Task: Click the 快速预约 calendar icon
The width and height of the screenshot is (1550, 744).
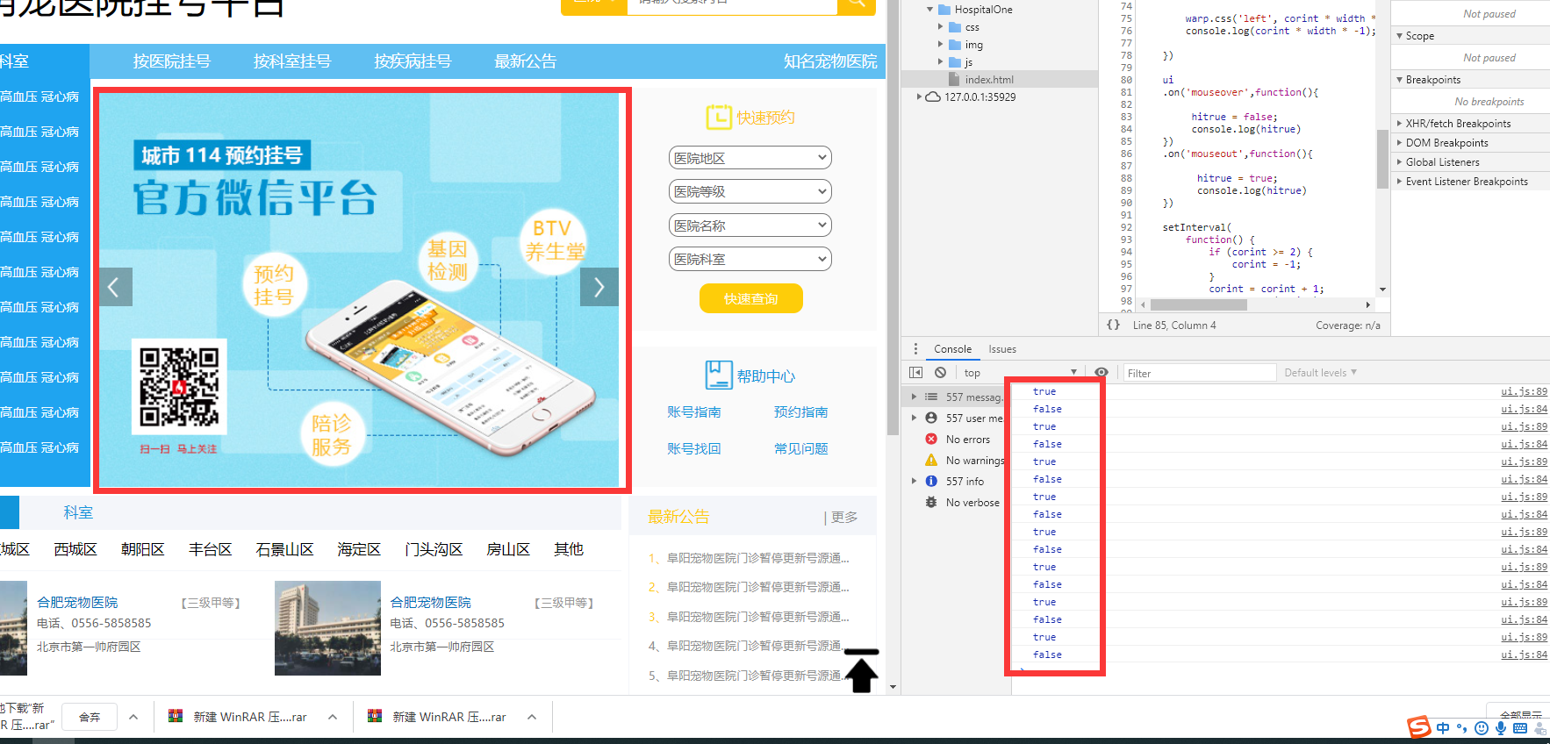Action: coord(719,118)
